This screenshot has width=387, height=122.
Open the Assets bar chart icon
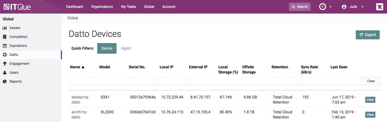[5, 28]
